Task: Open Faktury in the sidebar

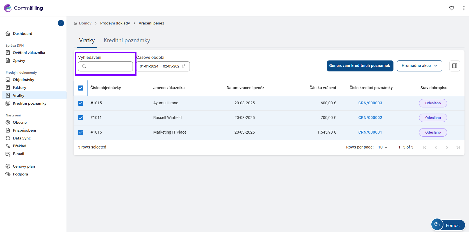Action: 19,87
